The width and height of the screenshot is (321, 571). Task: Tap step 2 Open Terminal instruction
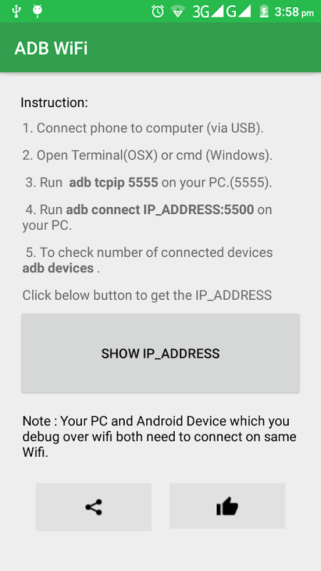tap(148, 156)
